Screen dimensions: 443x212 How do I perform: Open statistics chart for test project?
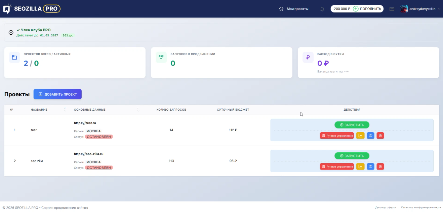360,136
